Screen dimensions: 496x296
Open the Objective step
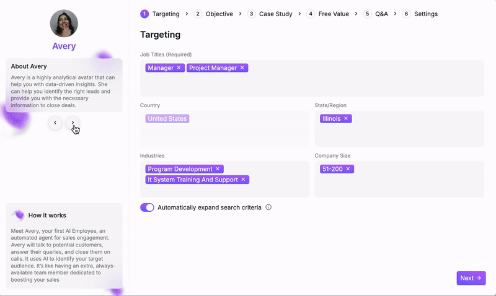pos(213,14)
